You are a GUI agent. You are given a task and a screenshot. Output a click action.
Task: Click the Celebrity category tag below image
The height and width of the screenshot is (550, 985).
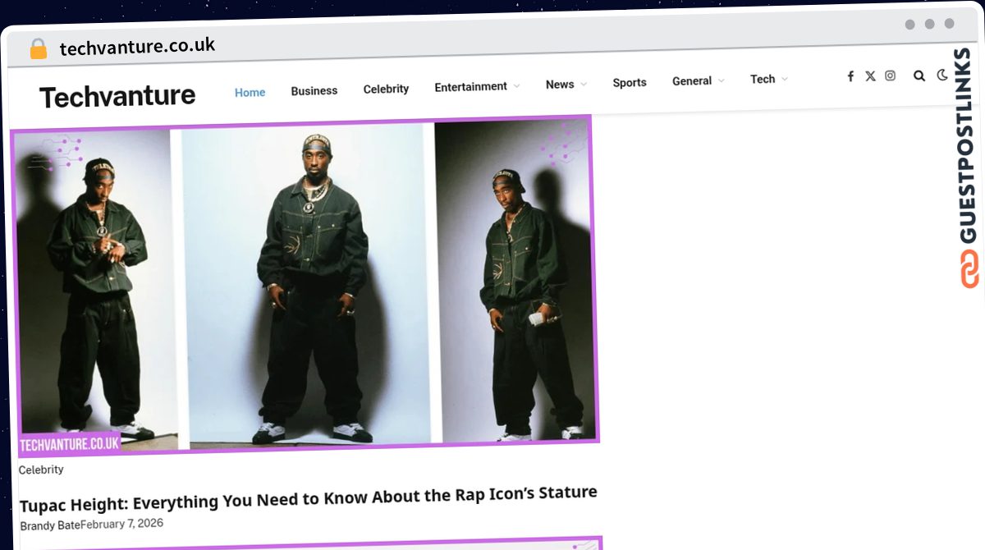coord(41,470)
